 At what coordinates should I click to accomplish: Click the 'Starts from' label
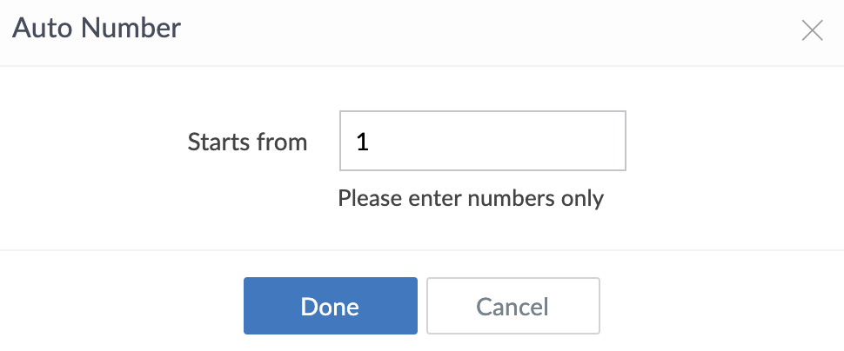[x=247, y=142]
